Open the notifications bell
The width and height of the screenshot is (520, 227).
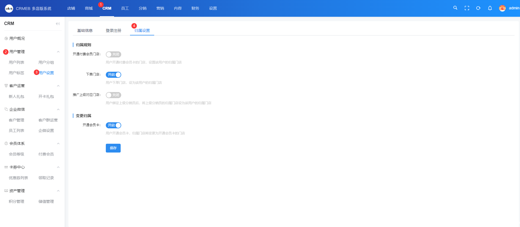click(490, 8)
